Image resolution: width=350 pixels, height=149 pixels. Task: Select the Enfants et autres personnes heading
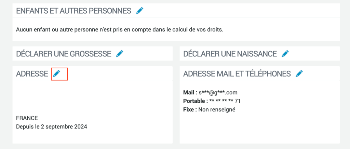(x=74, y=11)
